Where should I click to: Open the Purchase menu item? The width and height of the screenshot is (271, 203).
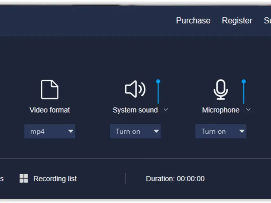193,21
